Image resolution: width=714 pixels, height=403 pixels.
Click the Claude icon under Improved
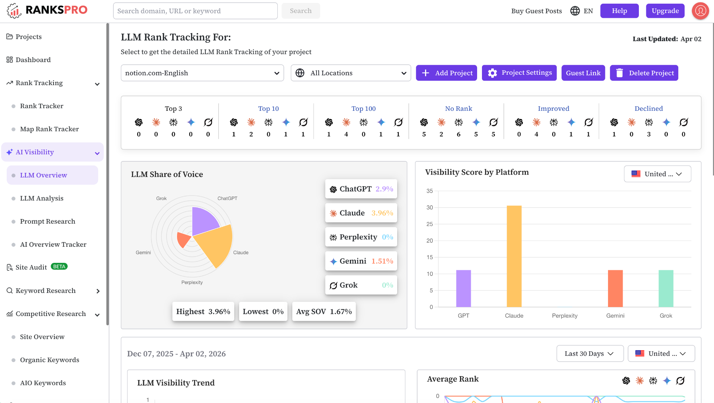(x=536, y=122)
